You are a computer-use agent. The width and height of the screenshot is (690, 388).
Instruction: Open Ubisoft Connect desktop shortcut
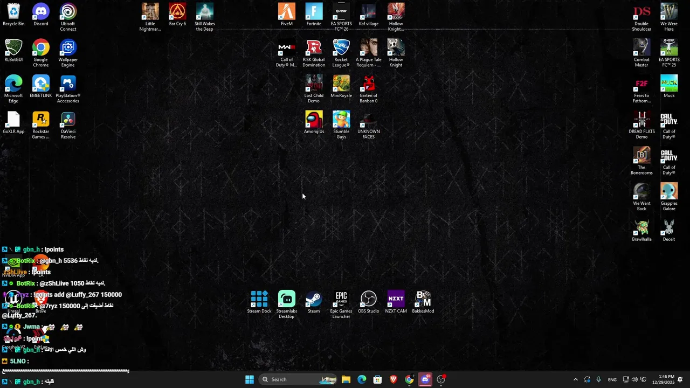coord(68,17)
